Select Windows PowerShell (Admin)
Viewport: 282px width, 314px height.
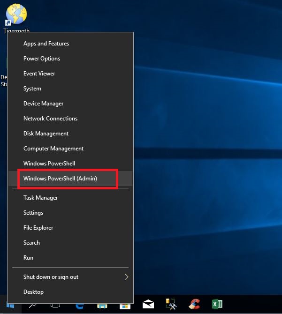(x=70, y=179)
